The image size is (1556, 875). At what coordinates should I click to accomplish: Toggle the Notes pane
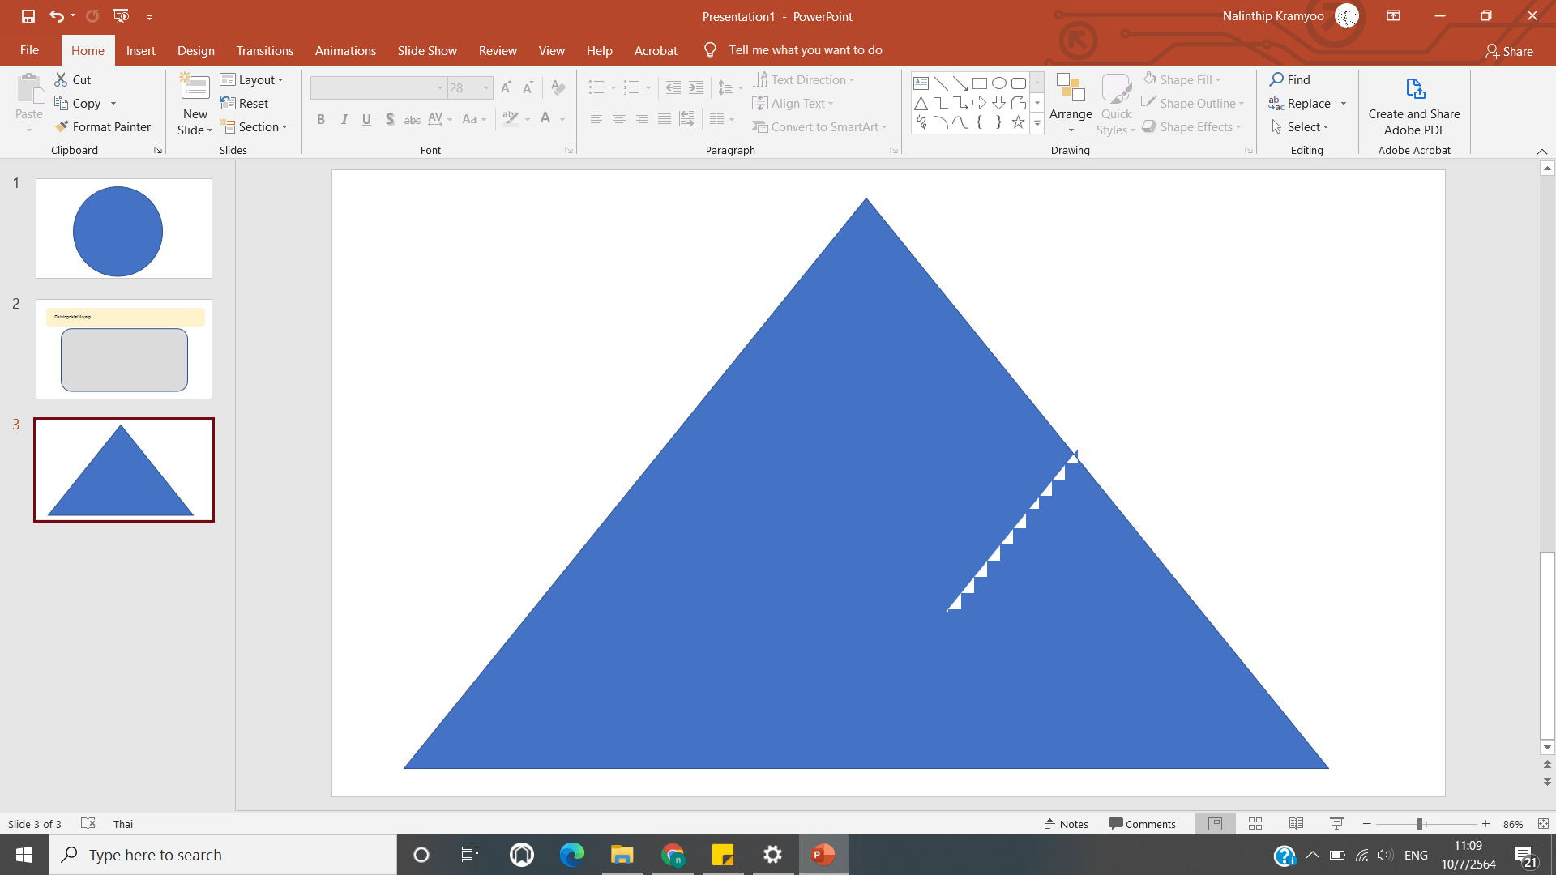1066,824
